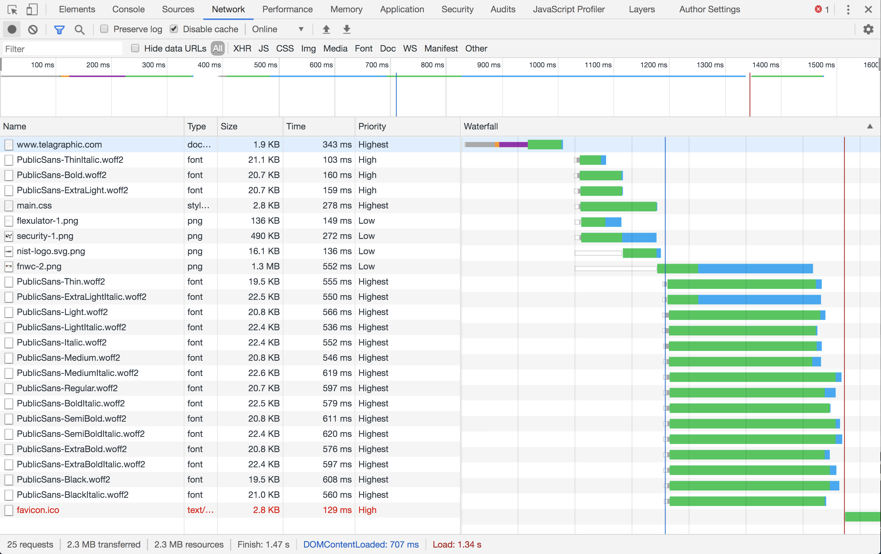Open the Performance tab
881x554 pixels.
287,9
